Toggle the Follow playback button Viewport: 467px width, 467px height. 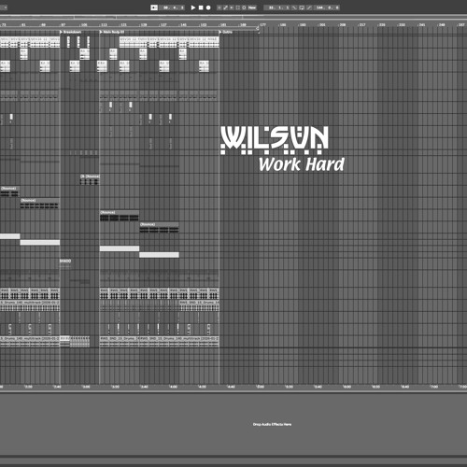coord(154,7)
